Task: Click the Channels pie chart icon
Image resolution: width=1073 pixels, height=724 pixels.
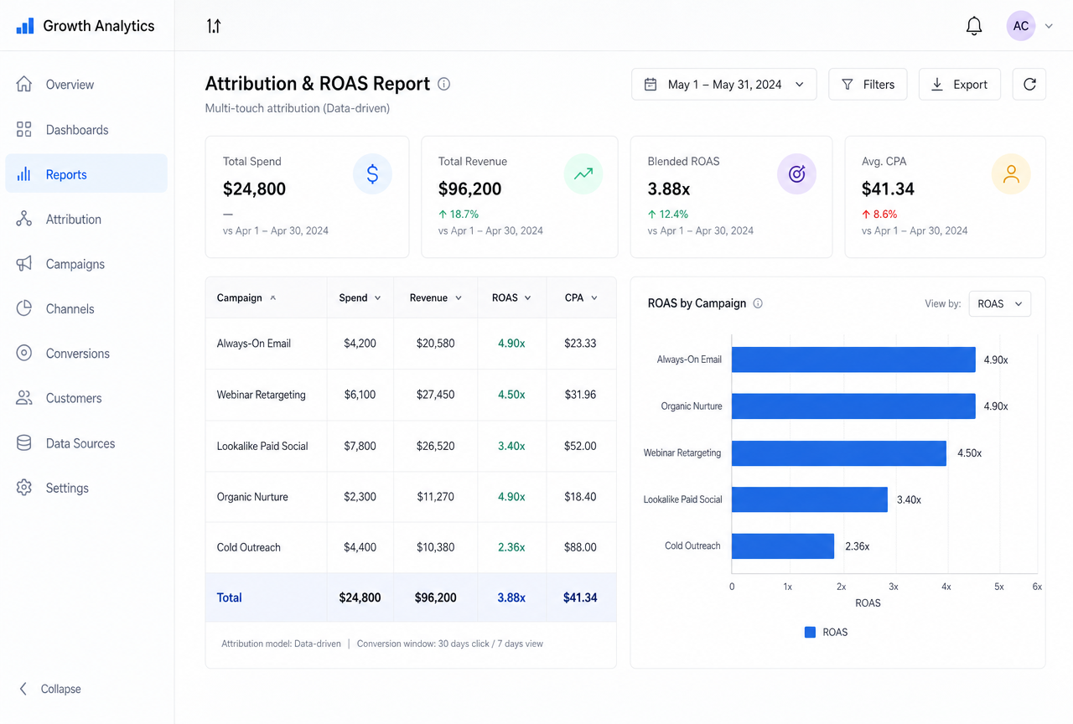Action: click(x=24, y=308)
